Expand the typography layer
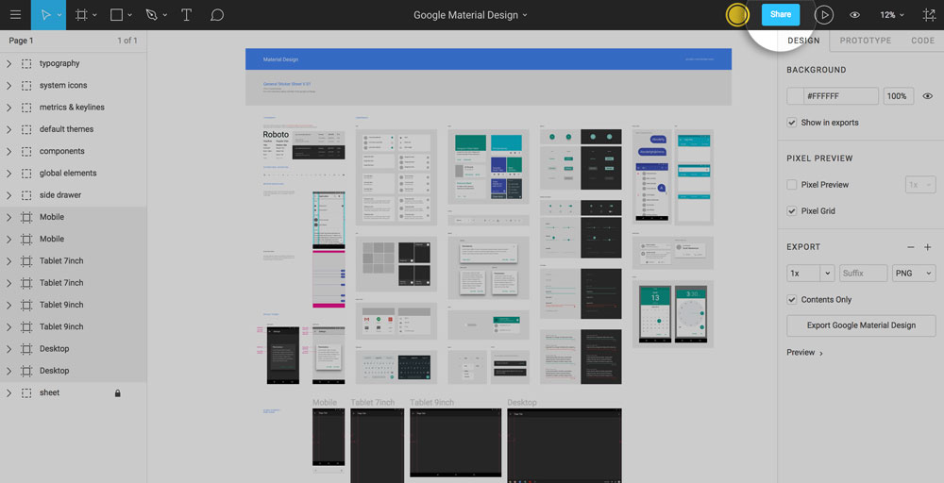Viewport: 944px width, 483px height. [8, 63]
